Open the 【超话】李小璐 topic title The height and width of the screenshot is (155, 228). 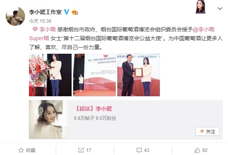tap(93, 109)
